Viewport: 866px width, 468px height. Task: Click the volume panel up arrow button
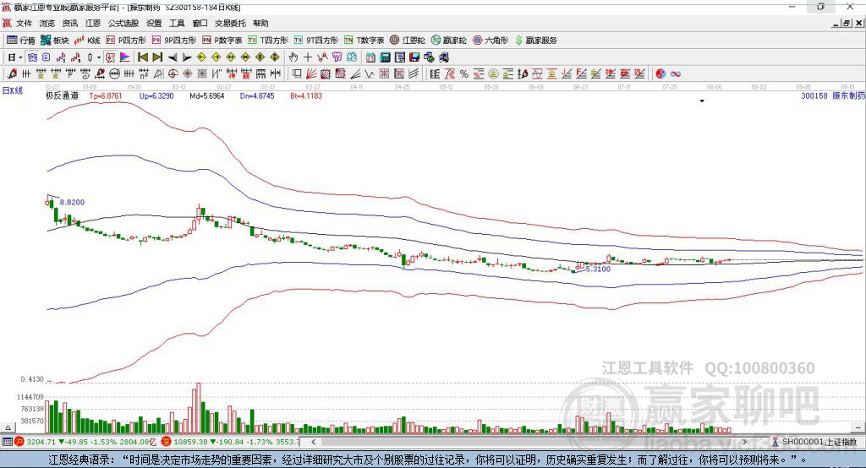[x=8, y=427]
